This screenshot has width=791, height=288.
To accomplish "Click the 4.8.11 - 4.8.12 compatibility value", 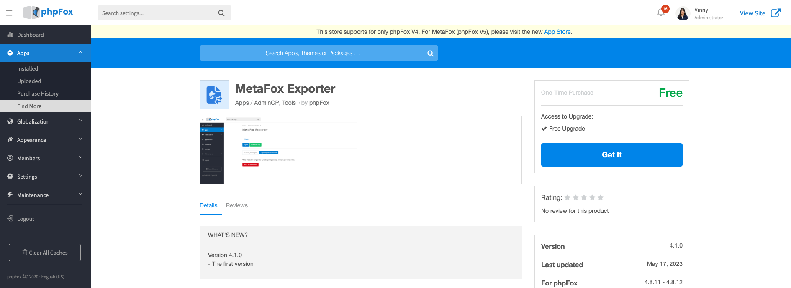I will 663,282.
